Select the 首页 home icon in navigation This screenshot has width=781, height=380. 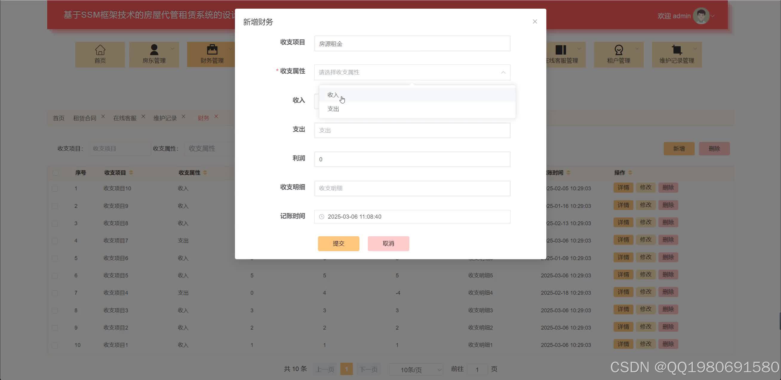tap(100, 49)
